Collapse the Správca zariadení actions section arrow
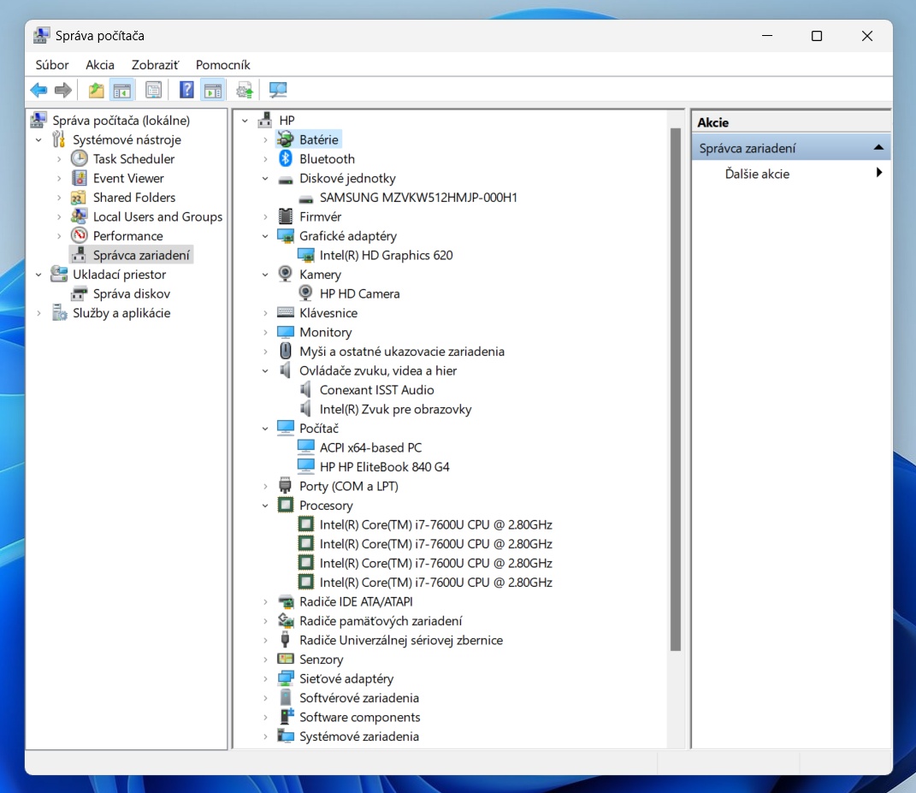This screenshot has width=916, height=793. pyautogui.click(x=878, y=148)
